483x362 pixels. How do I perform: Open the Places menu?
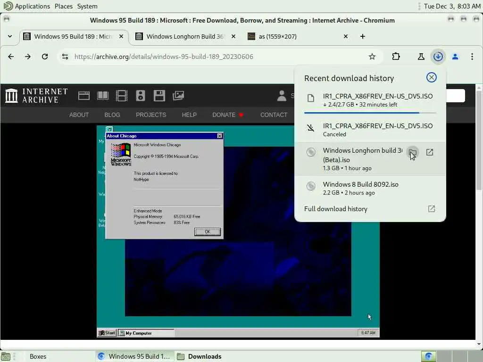(64, 6)
